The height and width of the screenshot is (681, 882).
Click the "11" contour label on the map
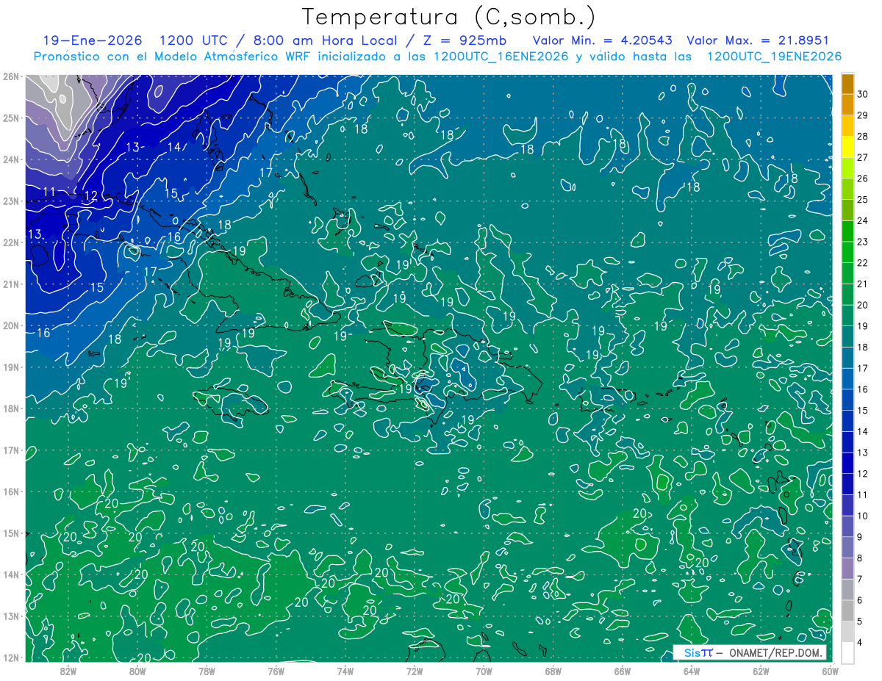(x=49, y=192)
